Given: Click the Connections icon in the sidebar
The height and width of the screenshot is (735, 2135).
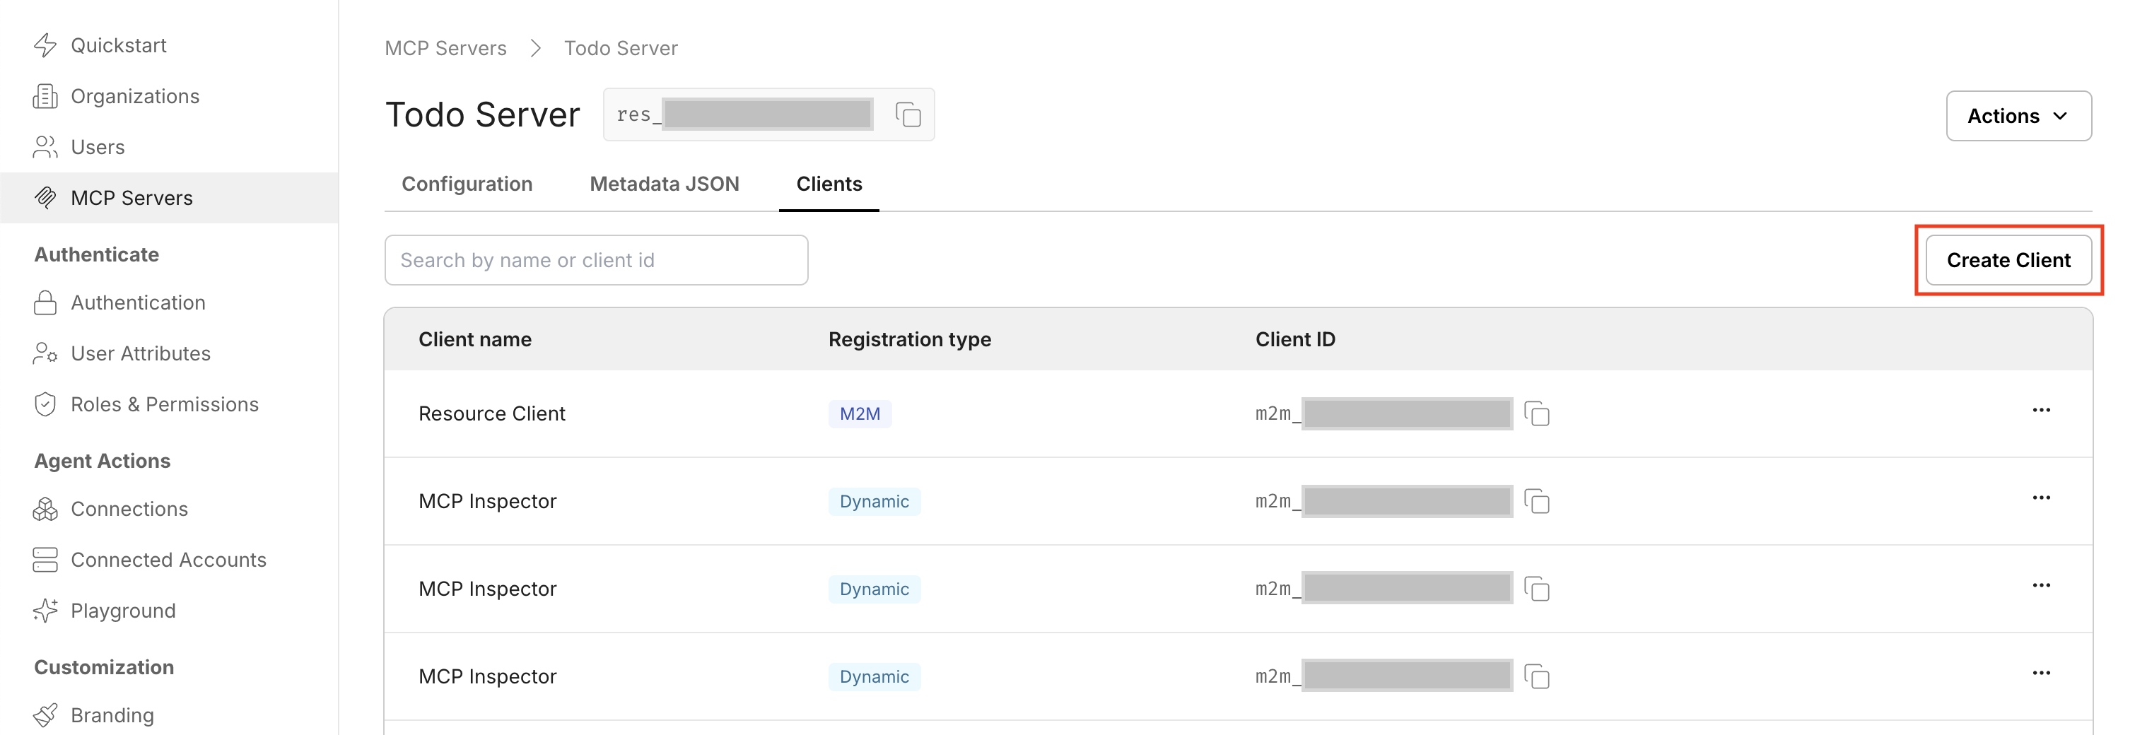Looking at the screenshot, I should [47, 509].
